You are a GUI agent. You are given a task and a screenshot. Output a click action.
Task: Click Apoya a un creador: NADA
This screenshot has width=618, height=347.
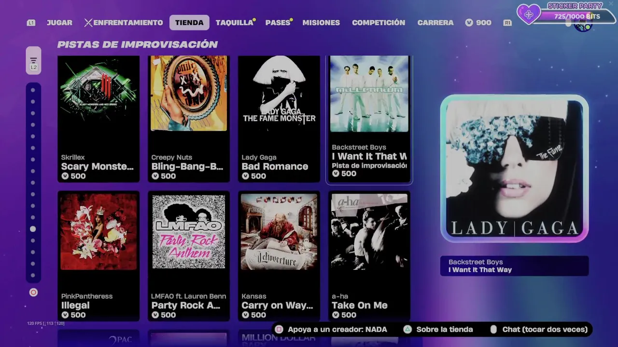tap(337, 330)
